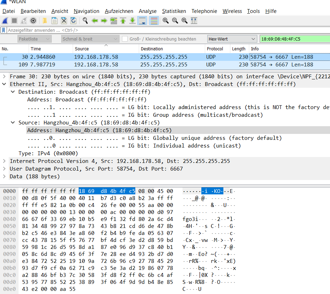Click the resize columns icon
The height and width of the screenshot is (294, 330).
click(x=194, y=21)
